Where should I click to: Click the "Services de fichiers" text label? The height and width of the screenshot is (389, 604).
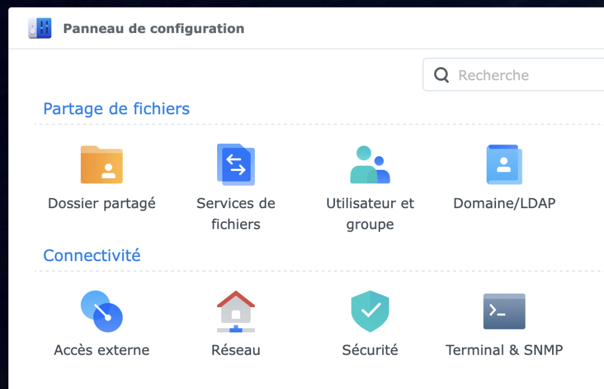point(236,214)
